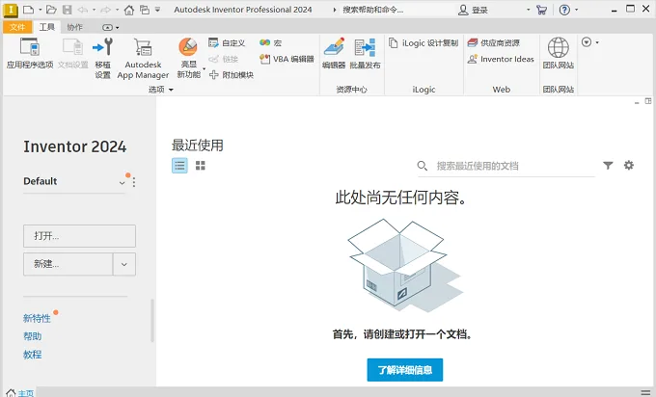This screenshot has height=397, width=656.
Task: Click the Open folder icon in quick access toolbar
Action: tap(51, 10)
